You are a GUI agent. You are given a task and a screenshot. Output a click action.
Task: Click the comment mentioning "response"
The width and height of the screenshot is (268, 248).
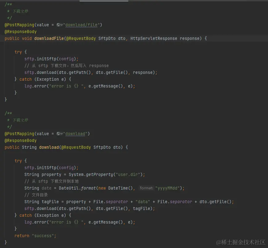[67, 66]
